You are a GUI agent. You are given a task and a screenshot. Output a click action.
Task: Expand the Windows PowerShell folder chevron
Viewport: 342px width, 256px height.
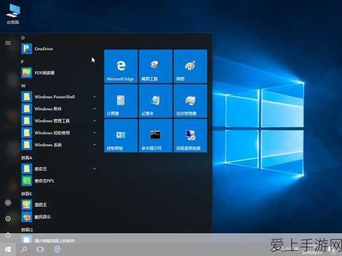[94, 97]
